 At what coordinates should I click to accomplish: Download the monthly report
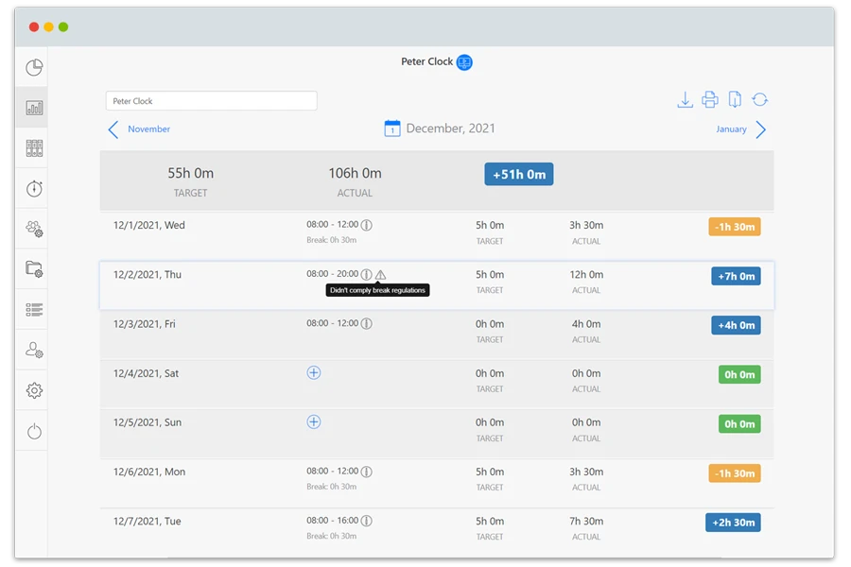click(685, 99)
